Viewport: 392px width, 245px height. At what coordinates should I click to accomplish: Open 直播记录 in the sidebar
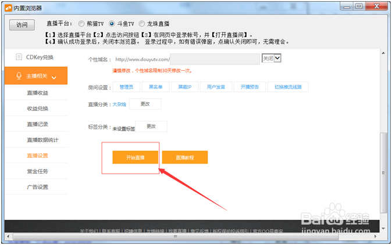(x=37, y=124)
